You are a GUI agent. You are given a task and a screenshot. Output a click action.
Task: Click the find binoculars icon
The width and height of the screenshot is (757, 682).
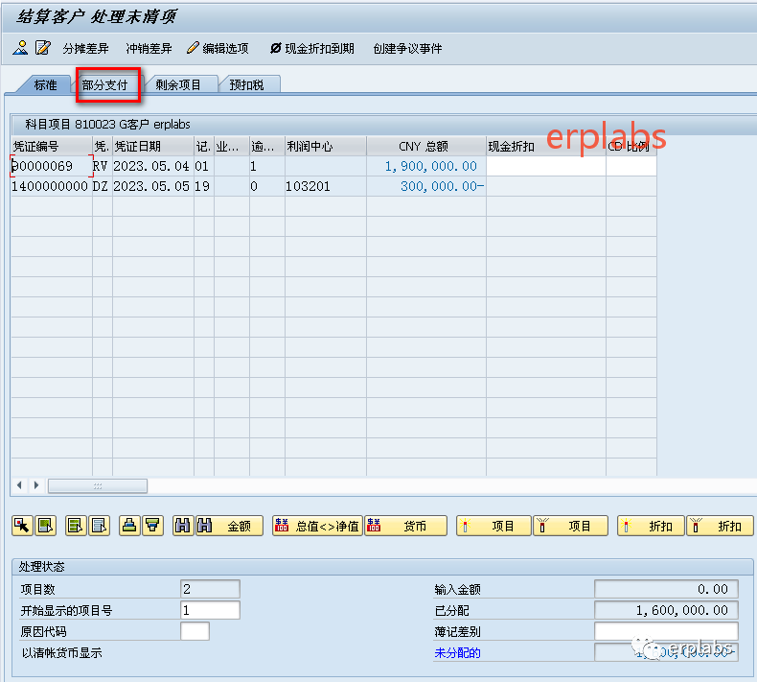coord(183,526)
